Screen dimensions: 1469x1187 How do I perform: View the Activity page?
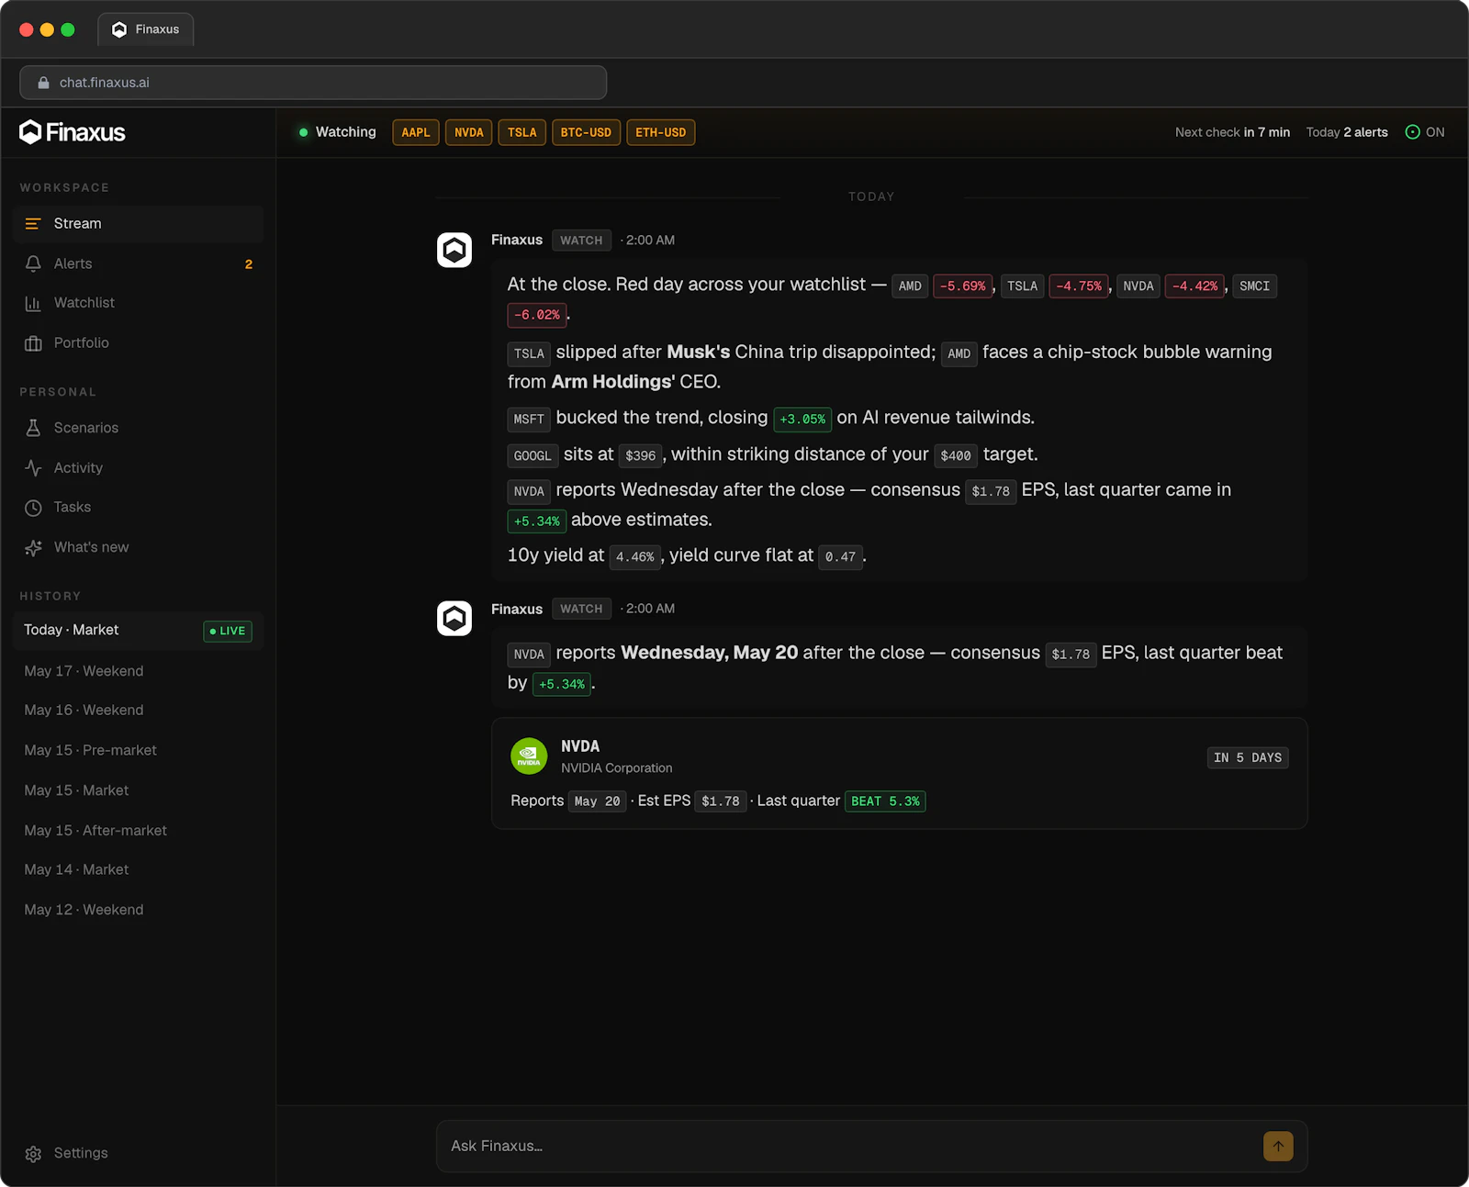coord(139,467)
